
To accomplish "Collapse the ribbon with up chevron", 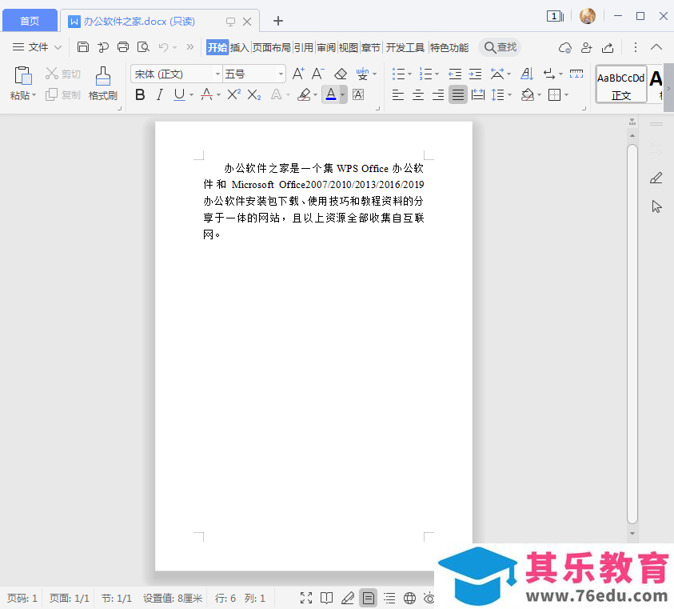I will coord(656,47).
